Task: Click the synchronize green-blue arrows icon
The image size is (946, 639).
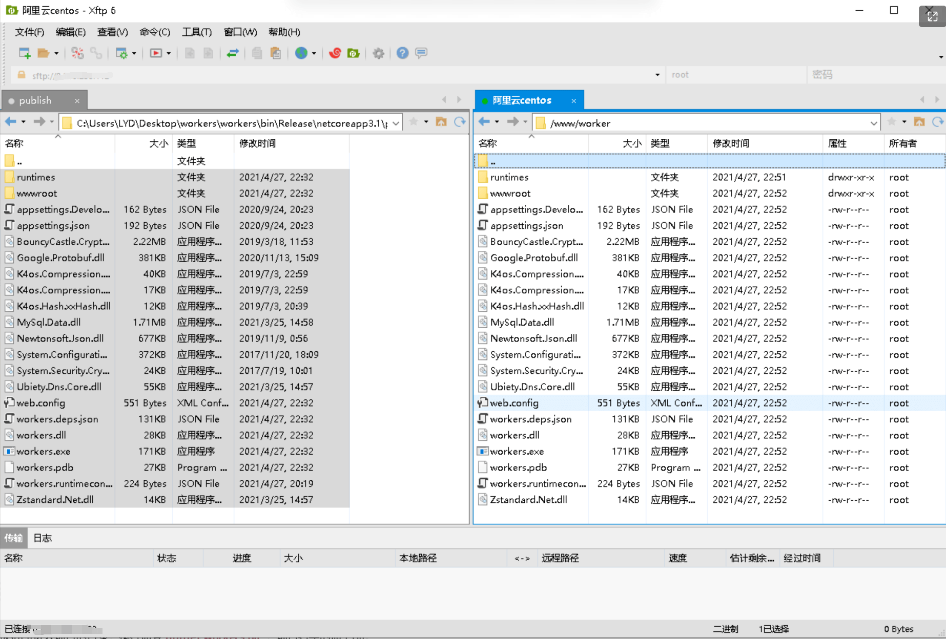Action: [x=233, y=53]
